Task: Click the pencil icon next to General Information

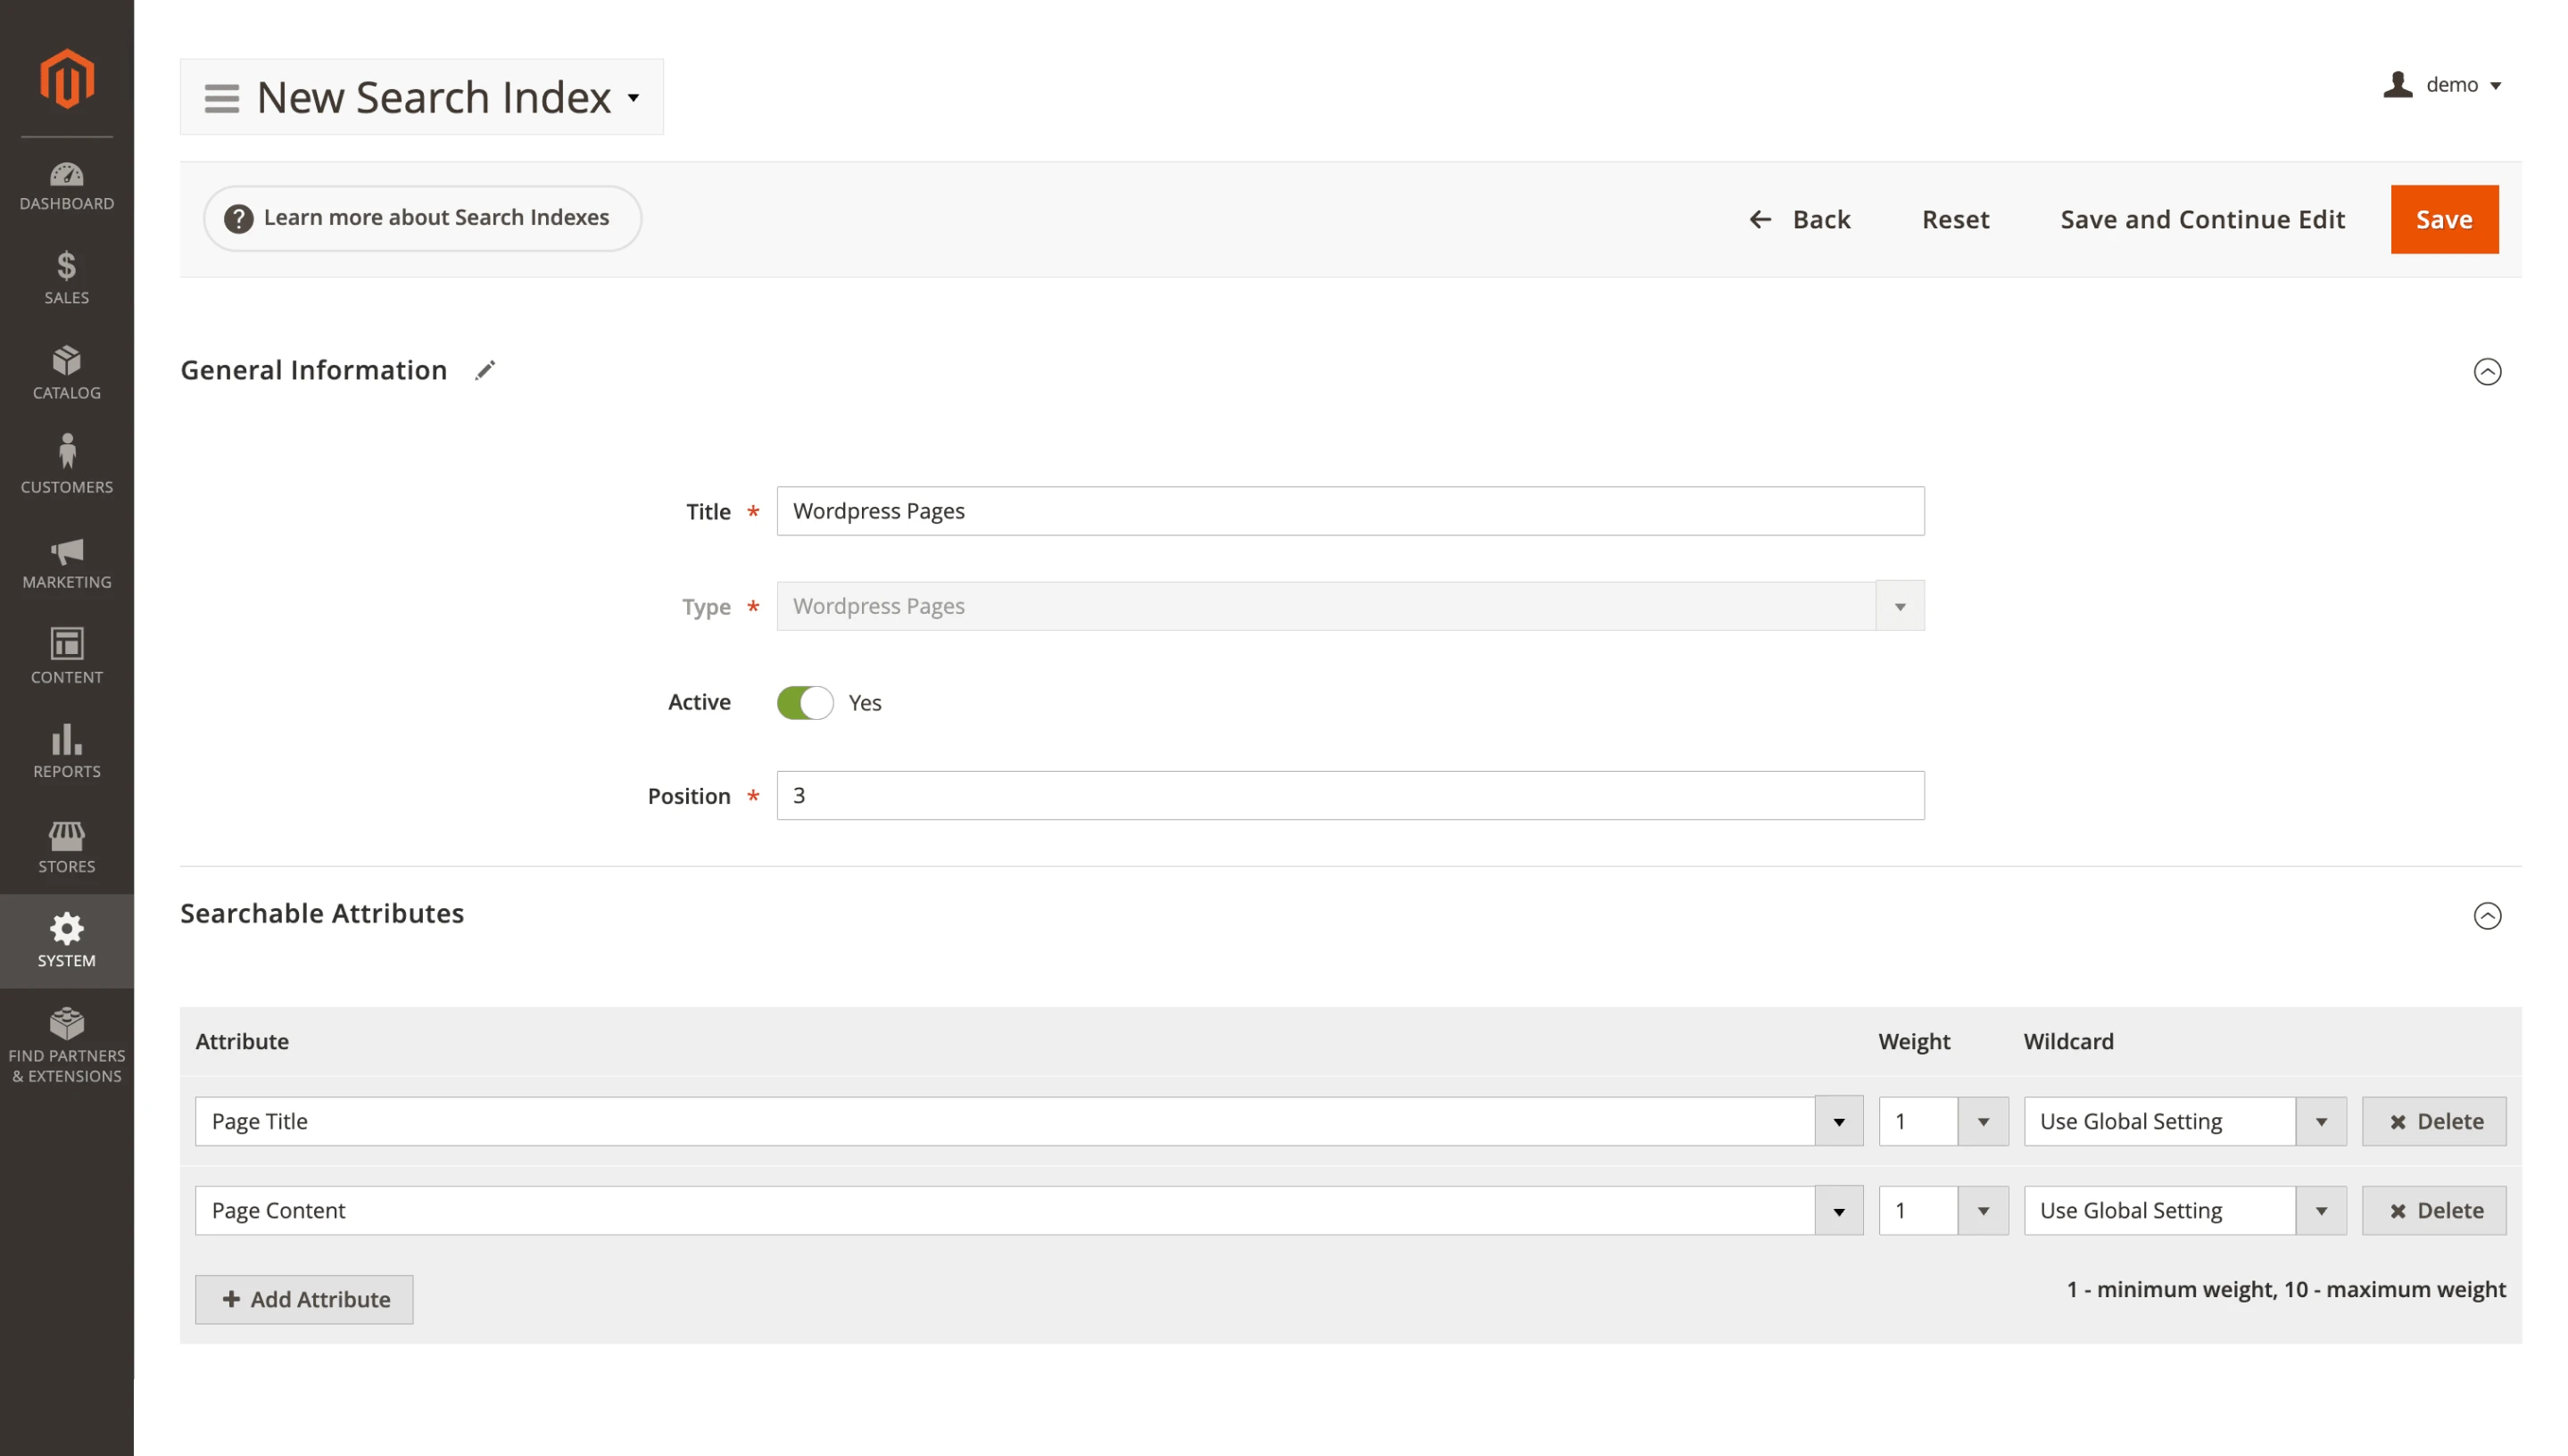Action: pos(485,371)
